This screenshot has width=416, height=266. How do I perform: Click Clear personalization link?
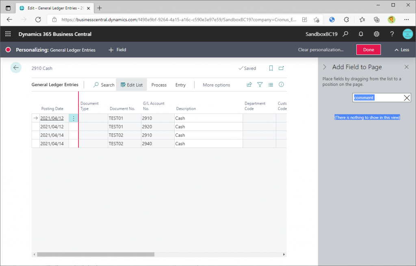(x=321, y=50)
